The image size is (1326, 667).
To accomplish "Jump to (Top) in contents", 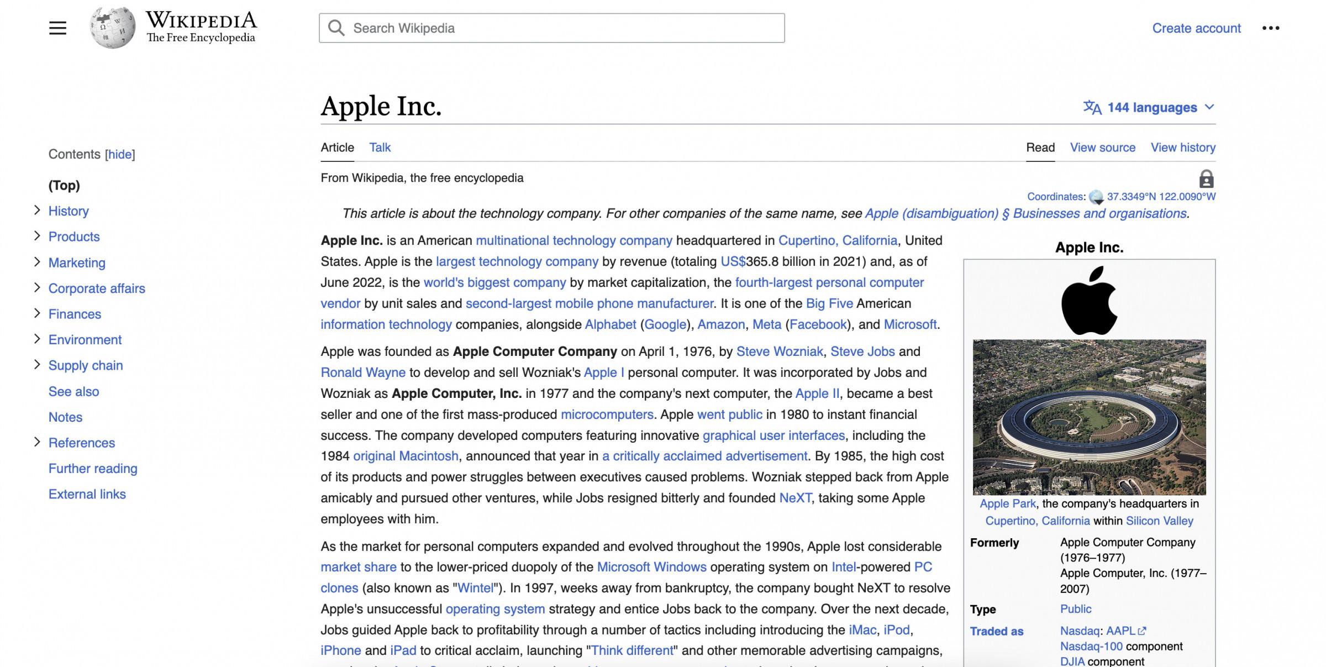I will [64, 185].
